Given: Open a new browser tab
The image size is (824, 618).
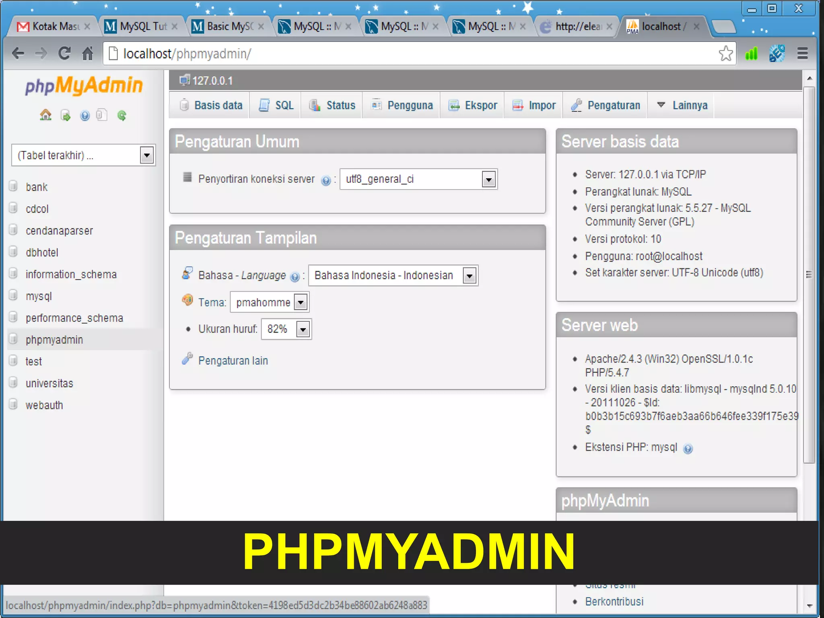Looking at the screenshot, I should 724,27.
